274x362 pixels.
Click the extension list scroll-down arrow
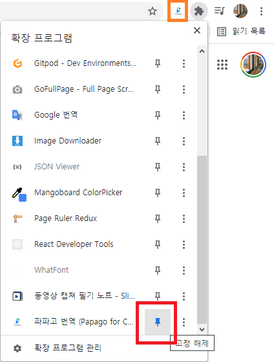coord(202,330)
